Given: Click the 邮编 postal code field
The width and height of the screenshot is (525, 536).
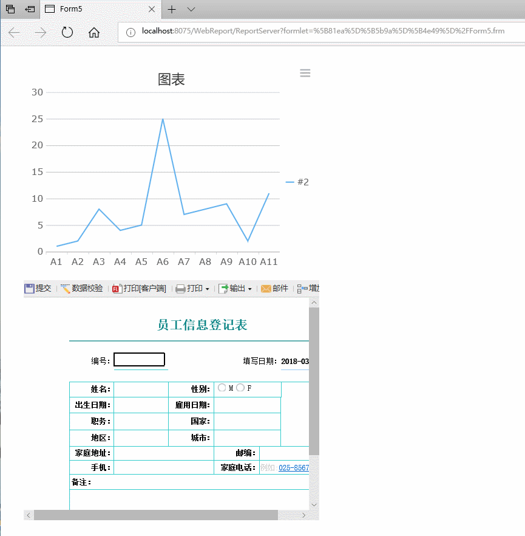Looking at the screenshot, I should tap(284, 453).
